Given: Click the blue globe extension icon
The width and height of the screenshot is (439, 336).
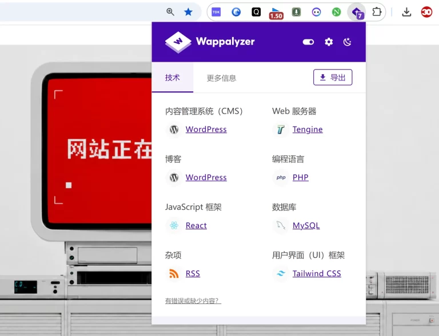Looking at the screenshot, I should coord(236,12).
